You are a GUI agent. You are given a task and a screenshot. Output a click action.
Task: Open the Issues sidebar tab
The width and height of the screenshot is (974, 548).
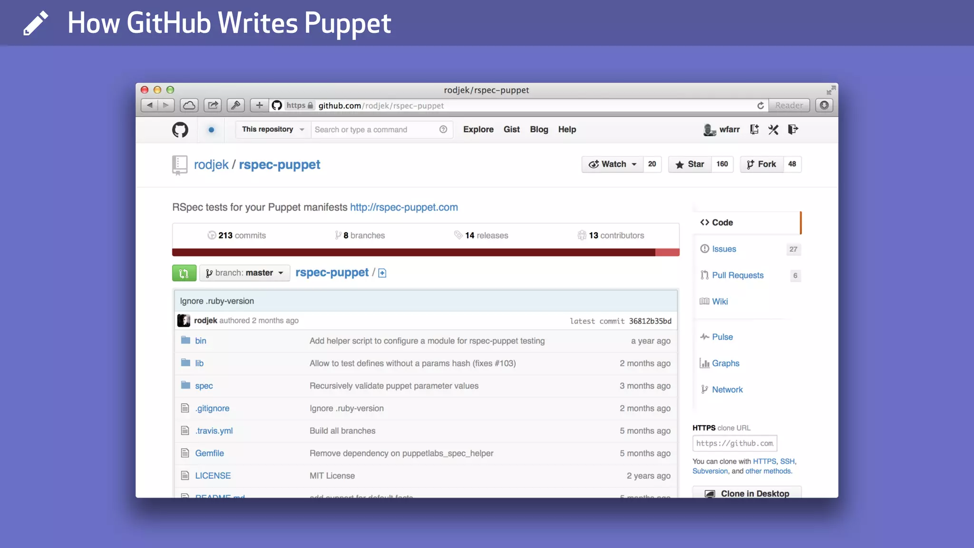724,249
